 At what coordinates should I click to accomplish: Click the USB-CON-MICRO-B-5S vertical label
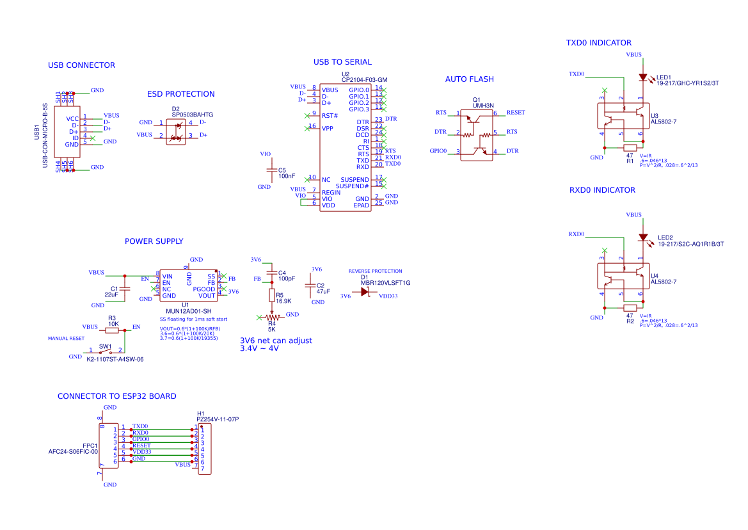[x=45, y=135]
